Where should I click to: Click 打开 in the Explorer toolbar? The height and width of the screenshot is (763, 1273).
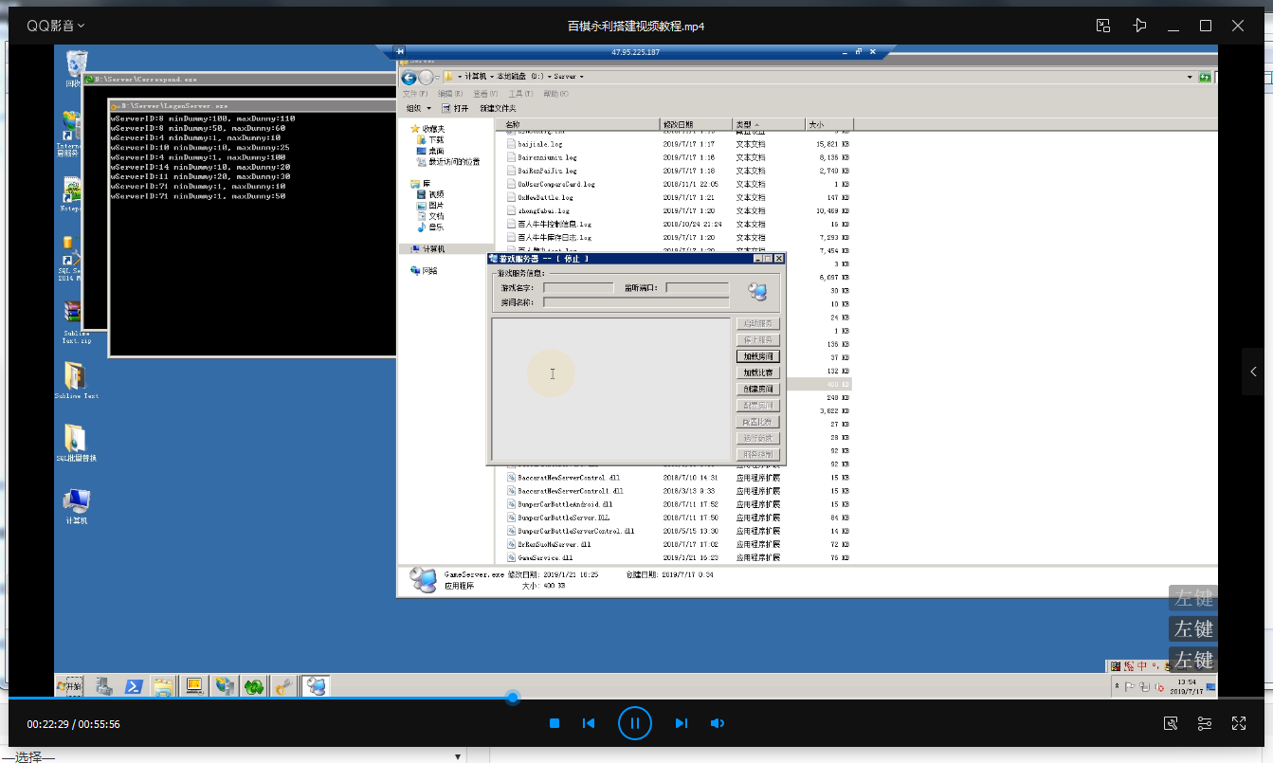point(454,108)
